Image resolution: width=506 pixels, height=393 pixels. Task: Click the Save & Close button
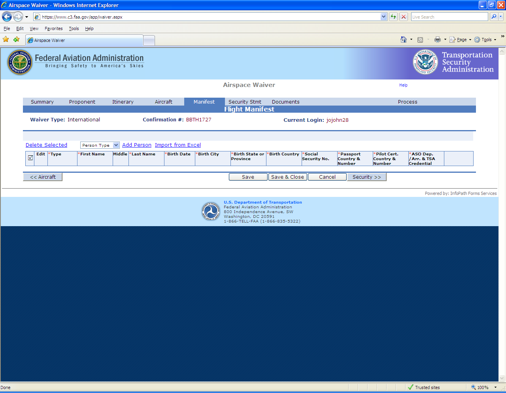[288, 177]
